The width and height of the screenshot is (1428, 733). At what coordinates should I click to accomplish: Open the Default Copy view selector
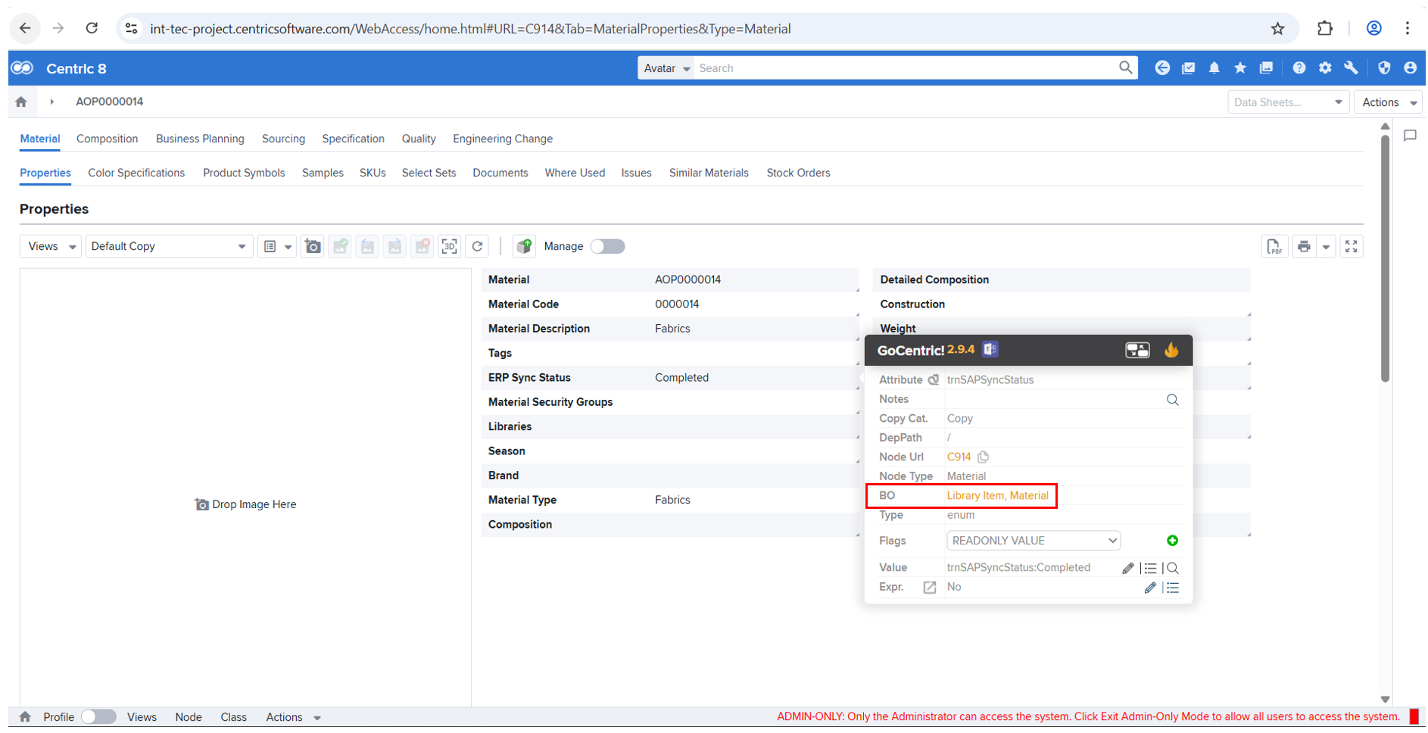coord(168,246)
